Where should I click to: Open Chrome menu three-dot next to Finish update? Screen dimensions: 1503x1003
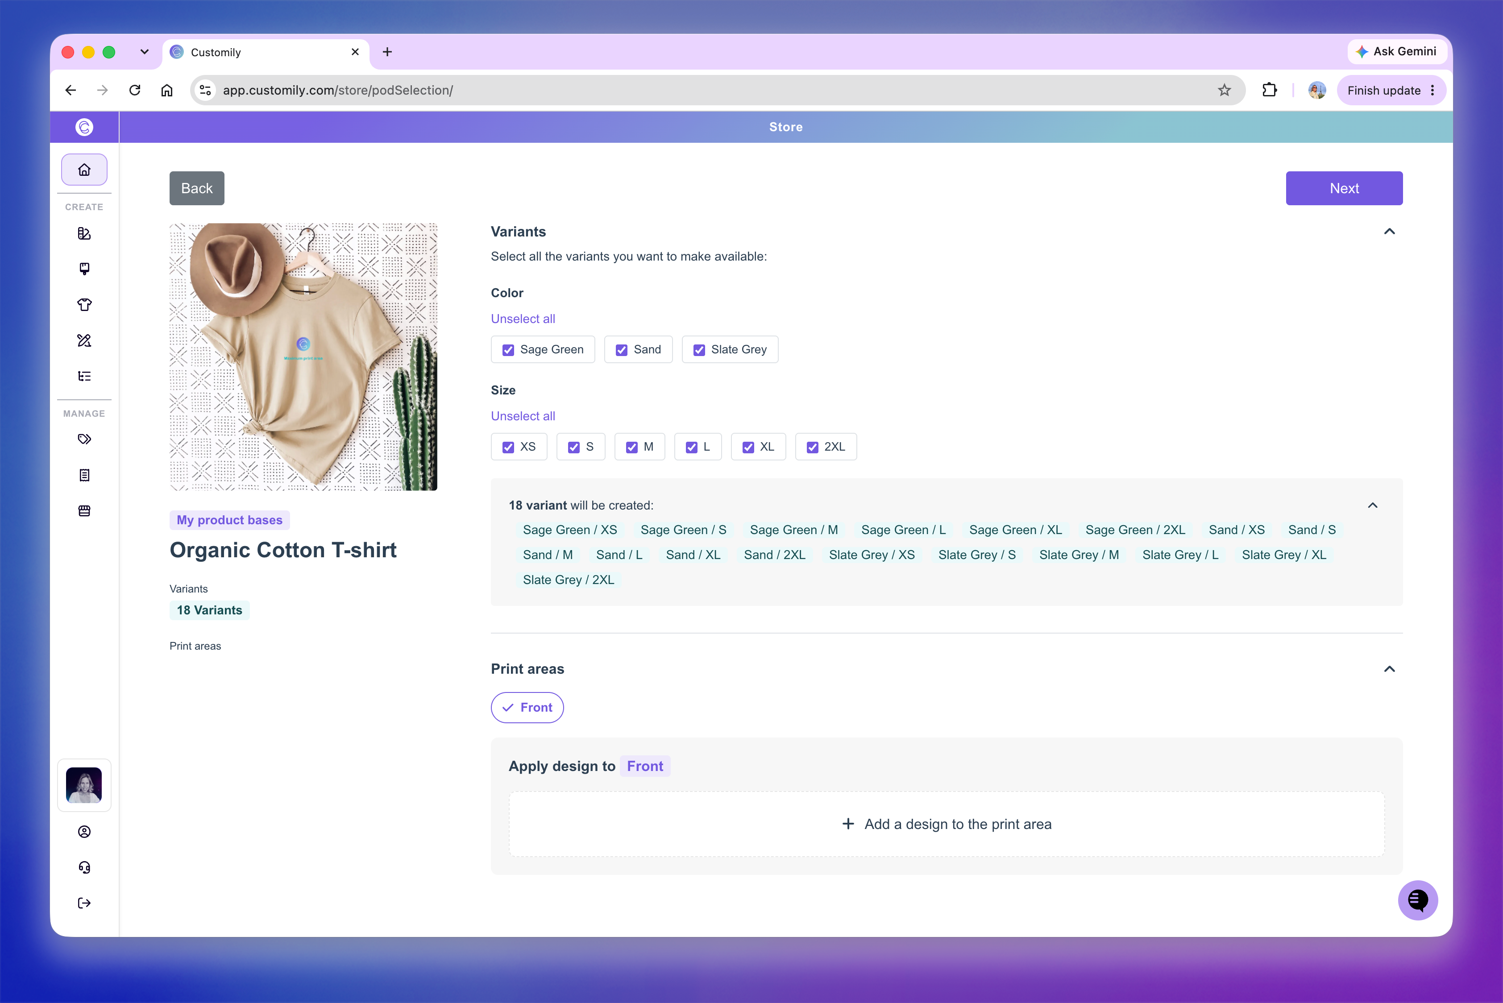click(x=1432, y=90)
